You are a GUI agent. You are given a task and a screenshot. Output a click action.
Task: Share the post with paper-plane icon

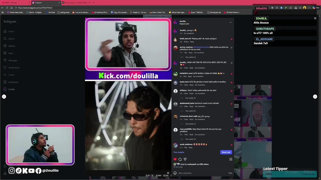(x=185, y=159)
